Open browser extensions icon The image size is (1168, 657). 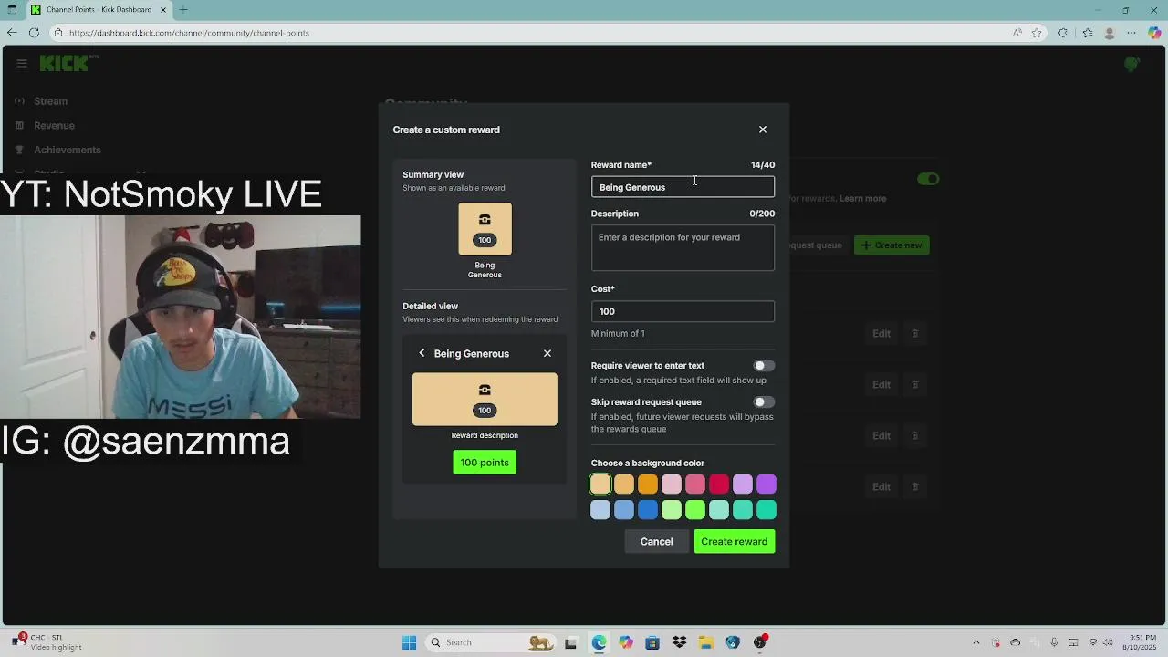(x=1063, y=33)
